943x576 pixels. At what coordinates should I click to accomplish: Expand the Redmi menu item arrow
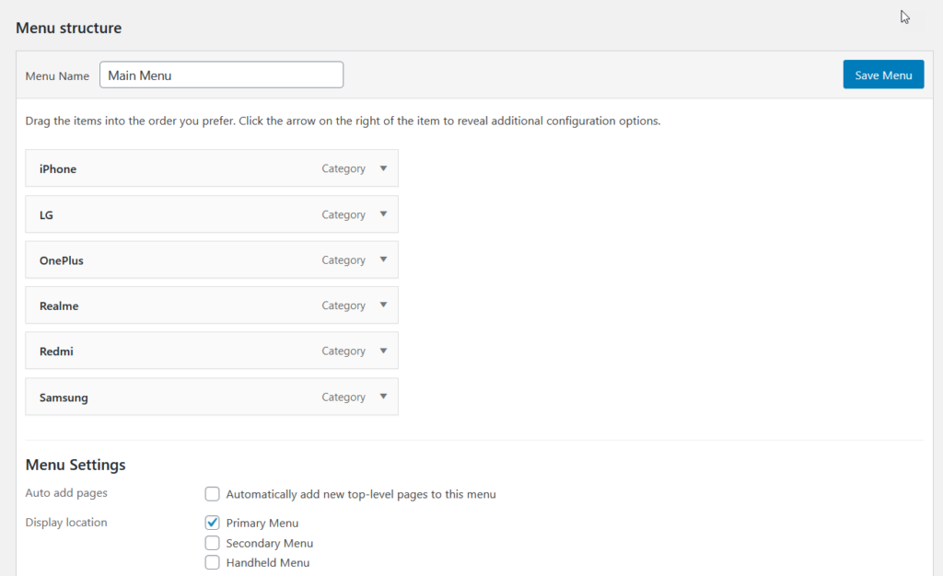[x=383, y=351]
